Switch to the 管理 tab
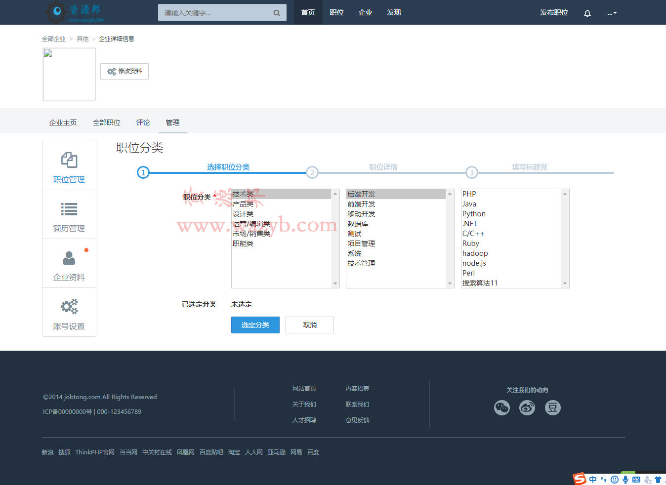This screenshot has width=666, height=485. point(173,122)
